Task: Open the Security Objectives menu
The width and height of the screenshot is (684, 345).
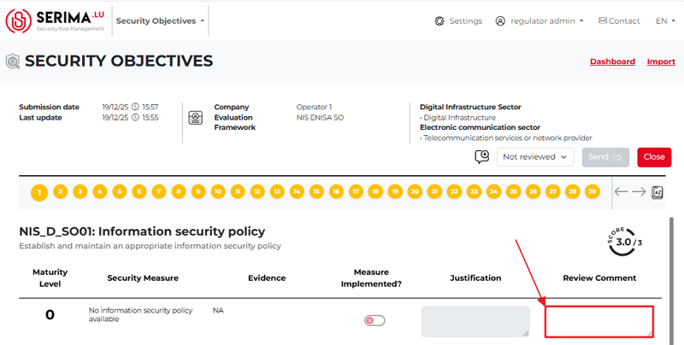Action: (x=160, y=20)
